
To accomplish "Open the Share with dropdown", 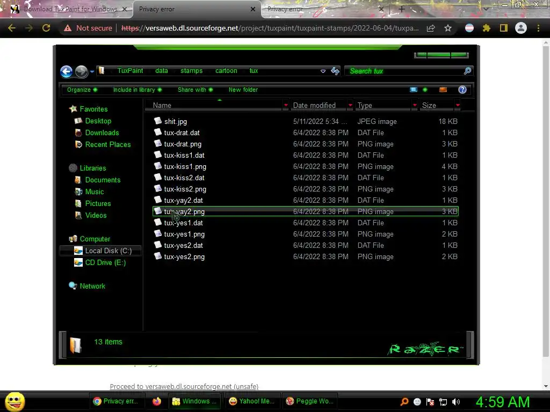I will tap(196, 90).
